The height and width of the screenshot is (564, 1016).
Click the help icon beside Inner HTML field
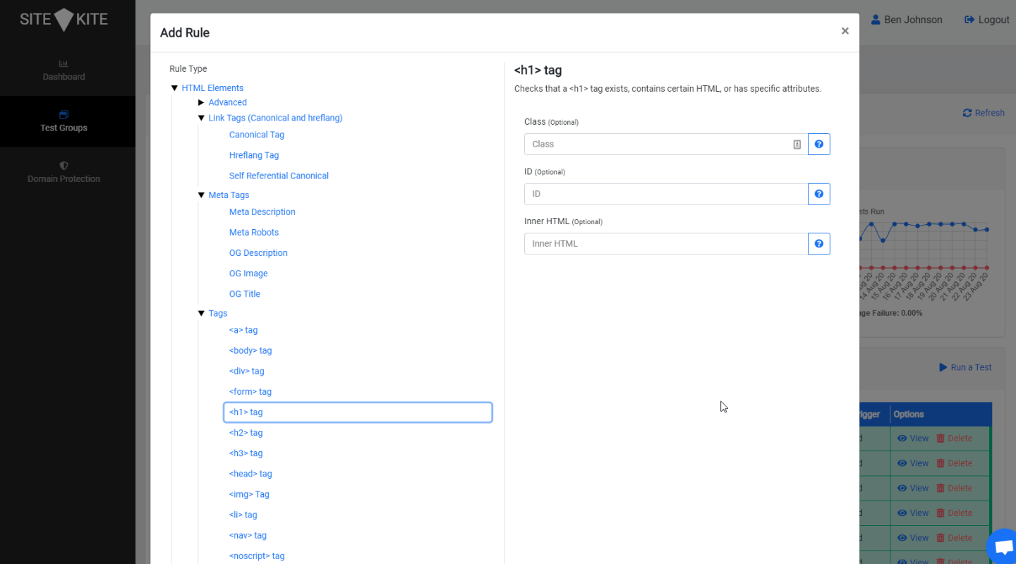coord(818,244)
